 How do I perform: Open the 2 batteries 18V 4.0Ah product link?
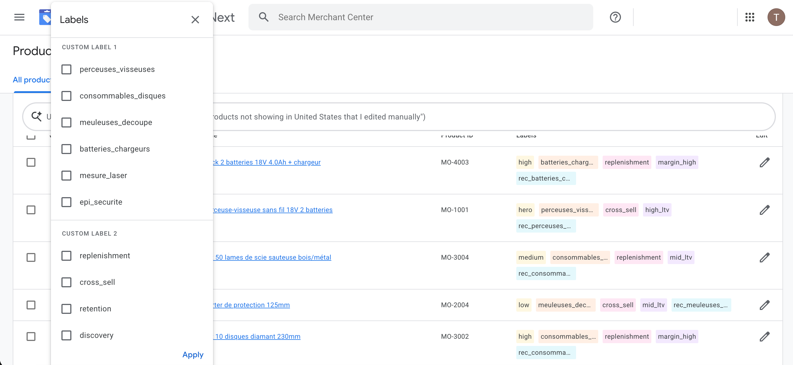coord(266,162)
